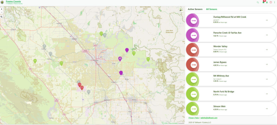
Task: Open the user account icon
Action: click(x=267, y=2)
